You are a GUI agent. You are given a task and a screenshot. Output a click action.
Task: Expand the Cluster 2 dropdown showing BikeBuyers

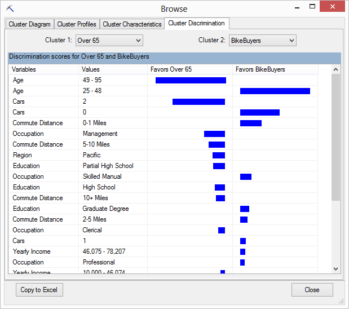point(262,41)
